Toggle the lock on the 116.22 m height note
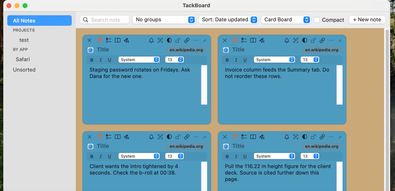The image size is (395, 191). click(313, 137)
